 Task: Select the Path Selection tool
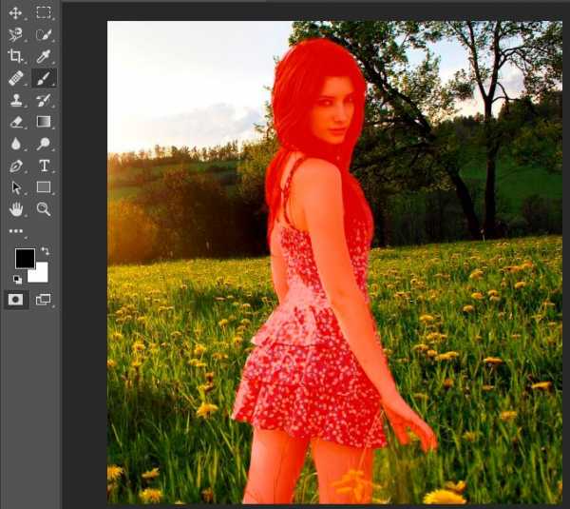point(16,187)
